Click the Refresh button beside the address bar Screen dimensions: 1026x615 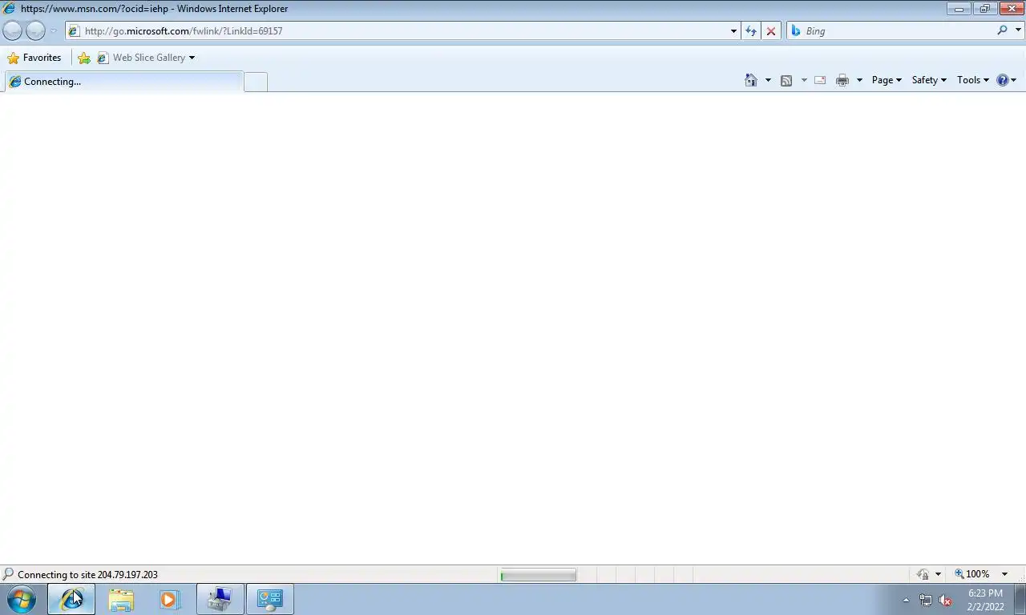pos(751,31)
